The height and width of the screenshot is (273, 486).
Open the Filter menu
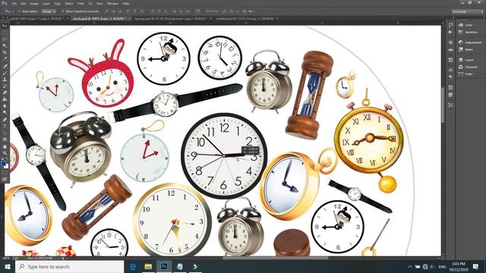(80, 3)
